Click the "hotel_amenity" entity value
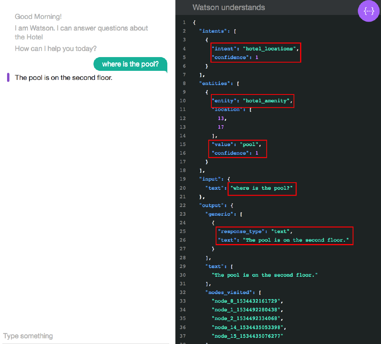 click(266, 101)
